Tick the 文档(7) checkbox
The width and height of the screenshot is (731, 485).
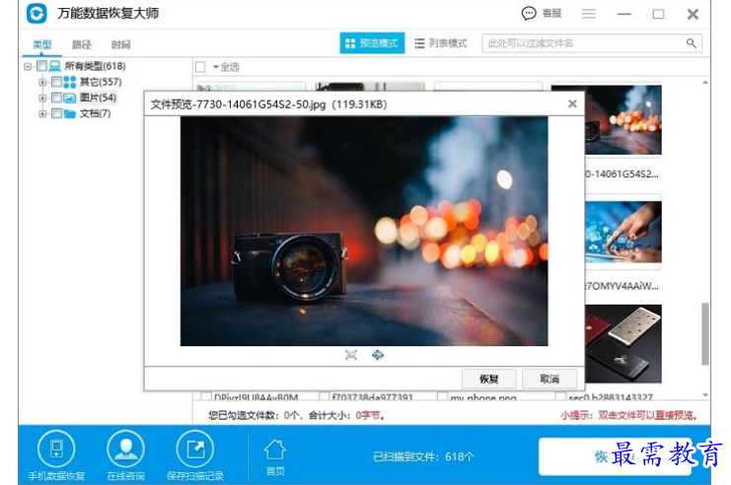[x=56, y=113]
